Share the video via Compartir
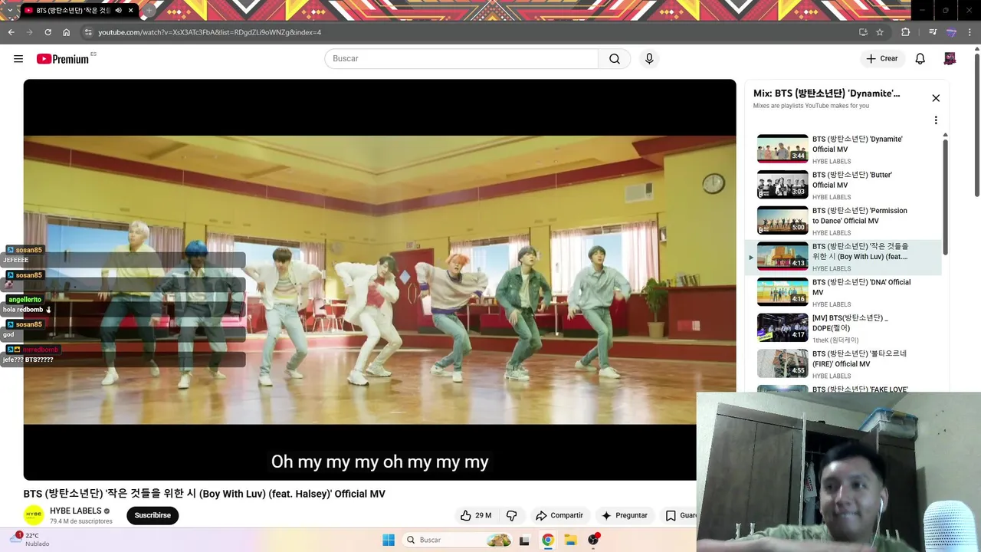The image size is (981, 552). point(559,515)
